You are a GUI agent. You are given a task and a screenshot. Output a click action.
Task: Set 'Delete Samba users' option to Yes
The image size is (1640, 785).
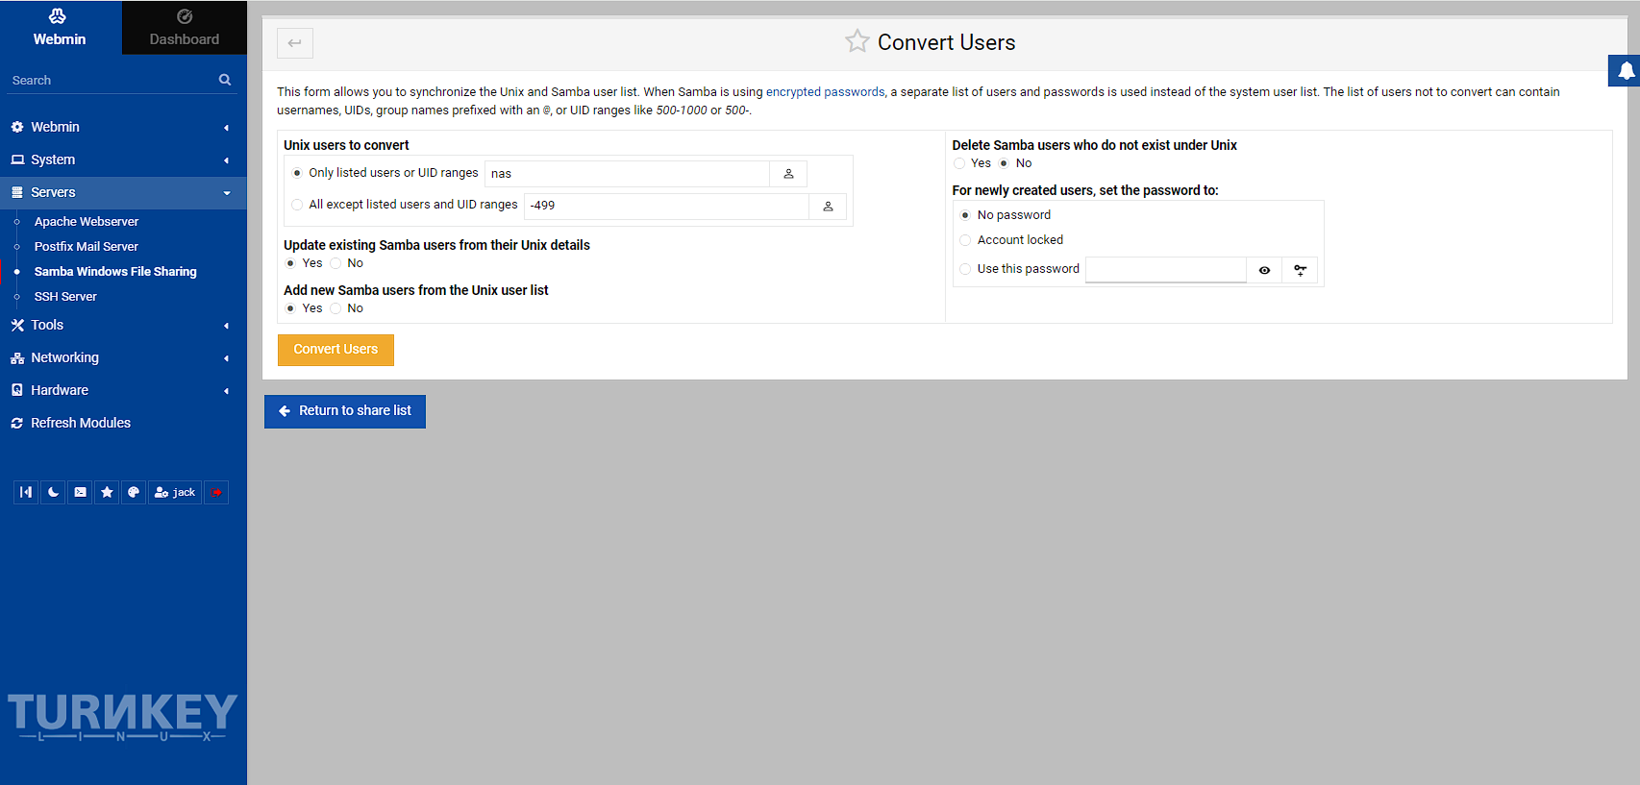tap(959, 163)
